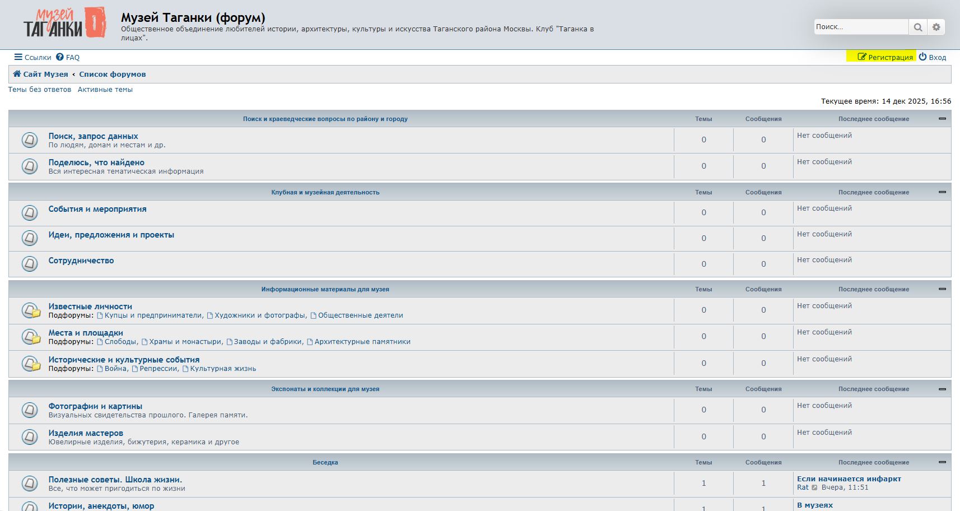Collapse the Экспонаты и коллекции category
This screenshot has height=511, width=960.
point(942,389)
